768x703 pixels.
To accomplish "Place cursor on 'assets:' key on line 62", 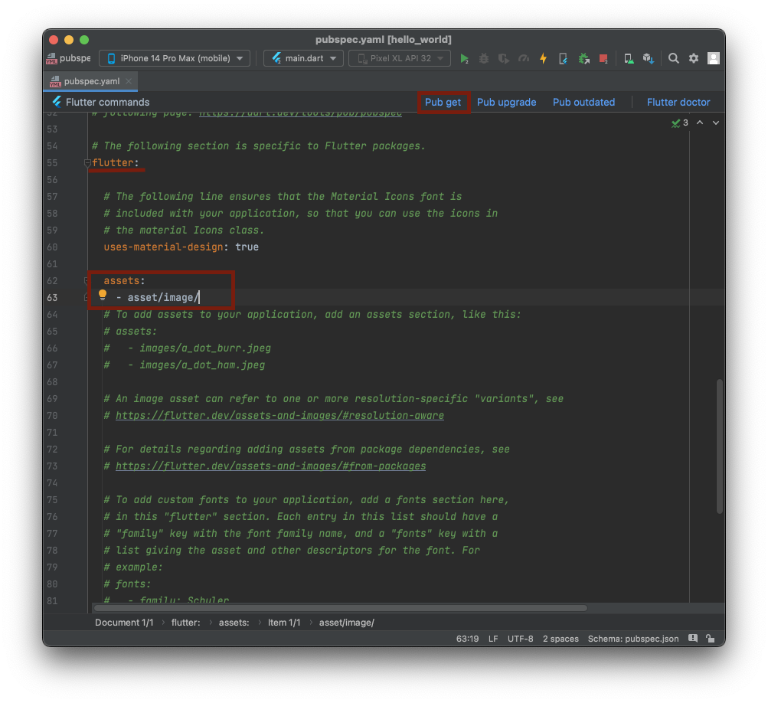I will tap(124, 281).
